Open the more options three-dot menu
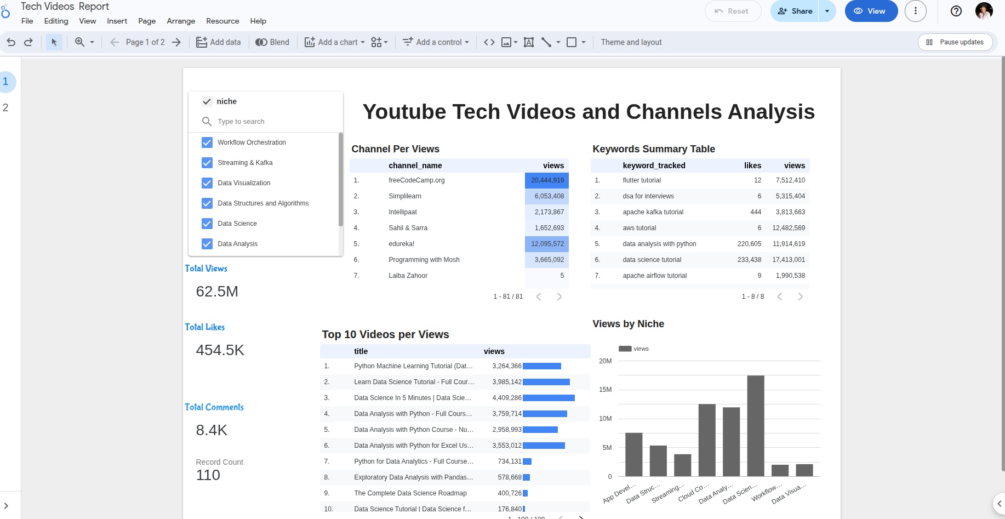This screenshot has height=519, width=1005. point(916,11)
